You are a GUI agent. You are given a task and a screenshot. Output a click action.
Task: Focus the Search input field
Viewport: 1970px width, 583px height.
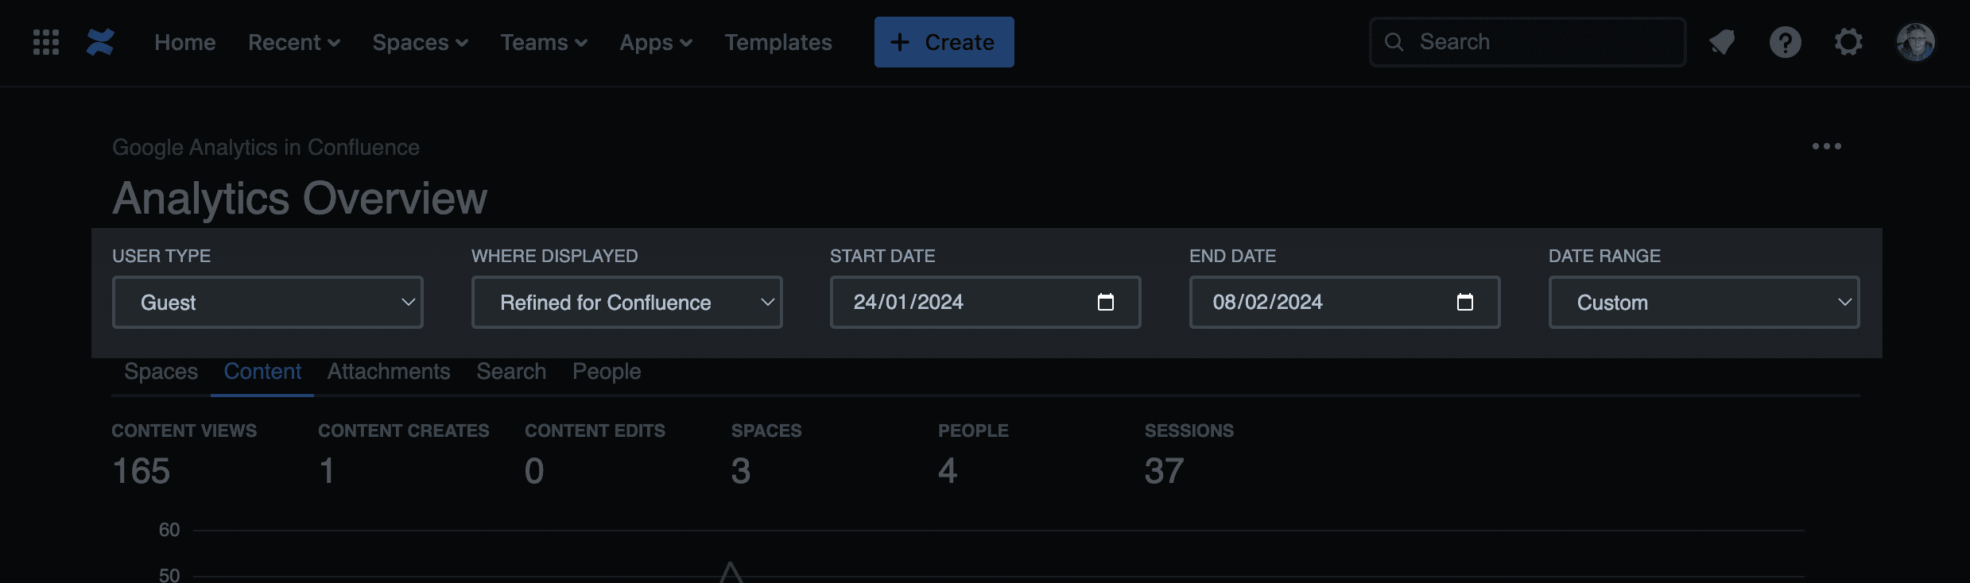click(1527, 42)
